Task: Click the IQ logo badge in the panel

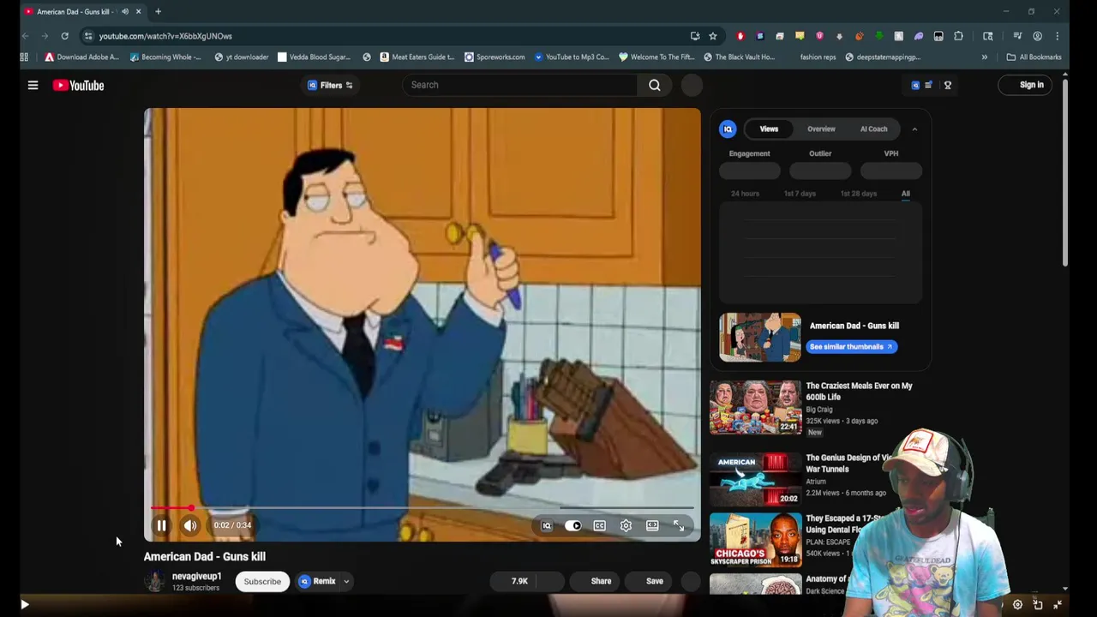Action: tap(728, 129)
